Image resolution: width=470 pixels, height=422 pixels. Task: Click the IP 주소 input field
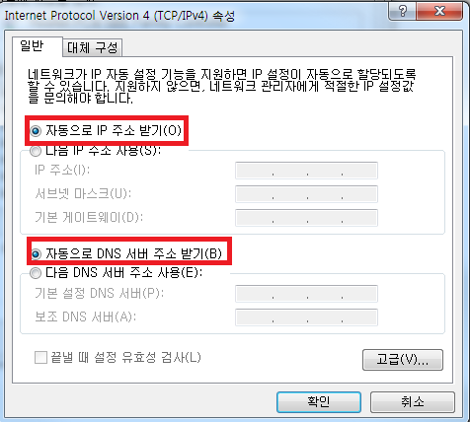(306, 171)
